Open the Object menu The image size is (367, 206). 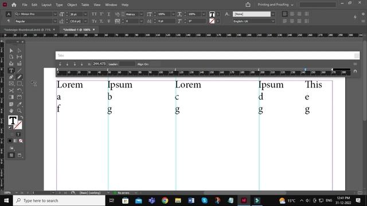72,5
